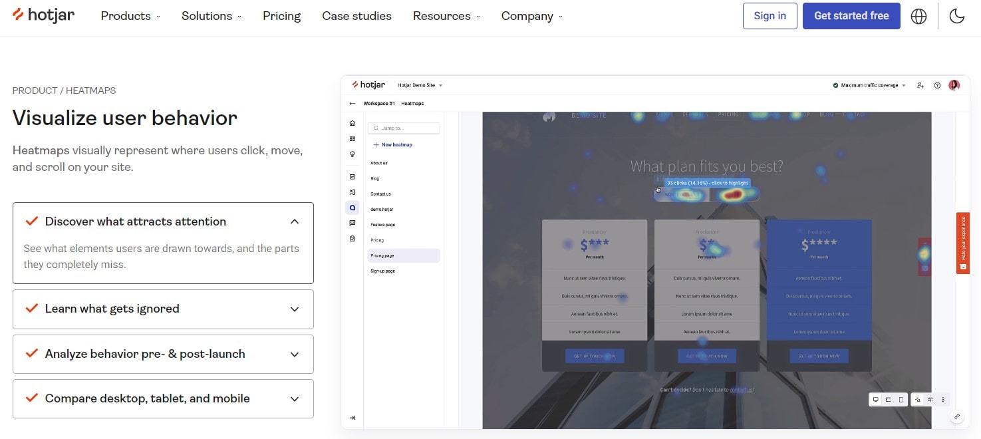Open the Feedback chat icon in demo sidebar
This screenshot has height=439, width=981.
[352, 223]
